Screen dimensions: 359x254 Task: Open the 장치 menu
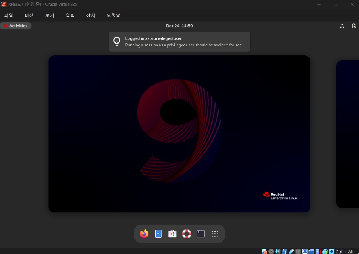click(91, 15)
